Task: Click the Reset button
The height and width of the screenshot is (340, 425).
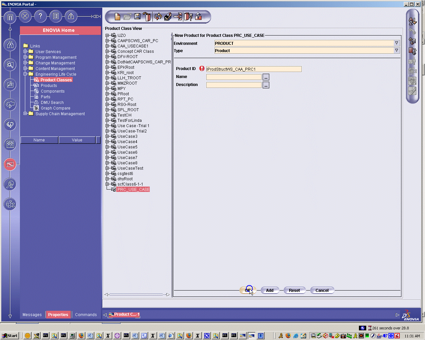Action: [x=294, y=290]
